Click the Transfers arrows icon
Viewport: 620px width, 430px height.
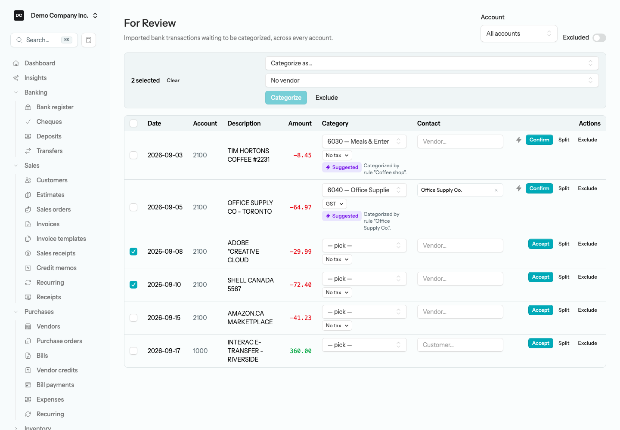(x=28, y=151)
